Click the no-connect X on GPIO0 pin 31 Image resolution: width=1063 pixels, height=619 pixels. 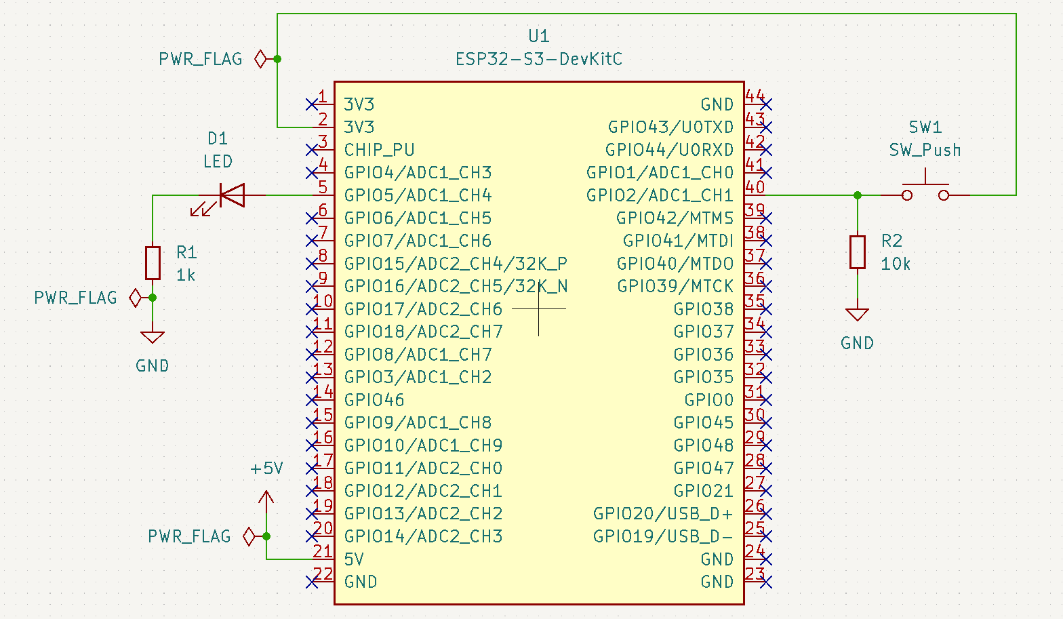coord(766,400)
